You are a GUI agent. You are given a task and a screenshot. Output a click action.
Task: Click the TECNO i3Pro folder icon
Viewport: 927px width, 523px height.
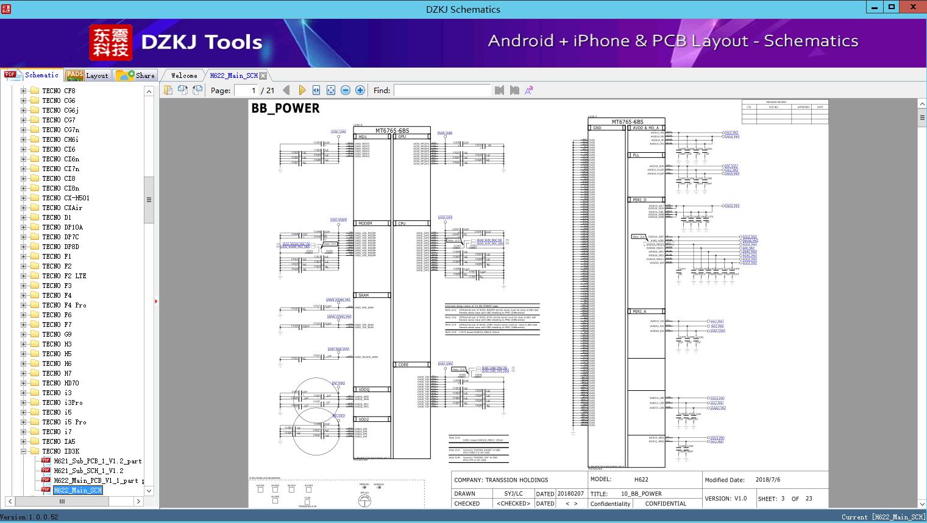coord(35,402)
